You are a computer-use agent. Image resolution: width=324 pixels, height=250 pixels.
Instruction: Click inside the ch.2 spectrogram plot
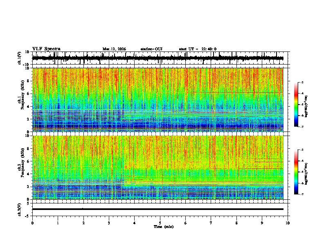[x=158, y=167]
